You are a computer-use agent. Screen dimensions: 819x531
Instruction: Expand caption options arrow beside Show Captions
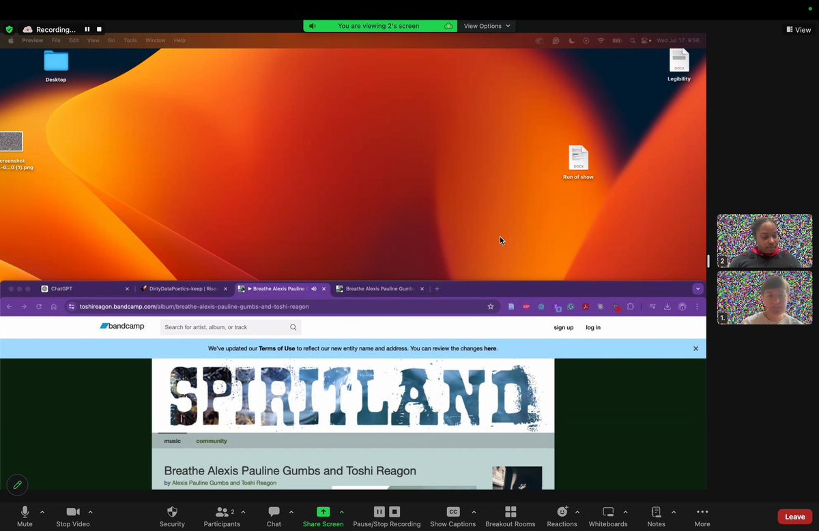474,512
